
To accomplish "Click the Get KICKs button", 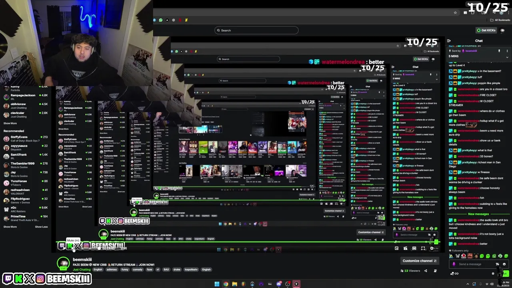I will pyautogui.click(x=486, y=30).
